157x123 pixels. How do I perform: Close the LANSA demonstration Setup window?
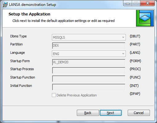pyautogui.click(x=147, y=3)
